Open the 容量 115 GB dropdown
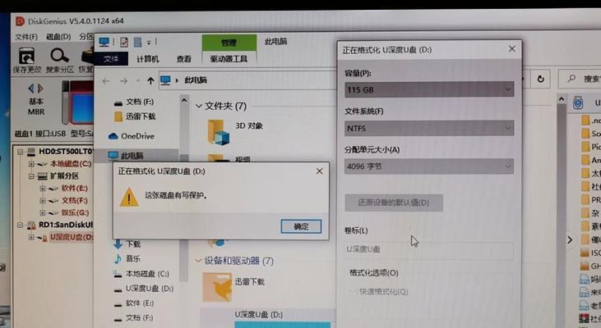The height and width of the screenshot is (328, 601). click(429, 89)
